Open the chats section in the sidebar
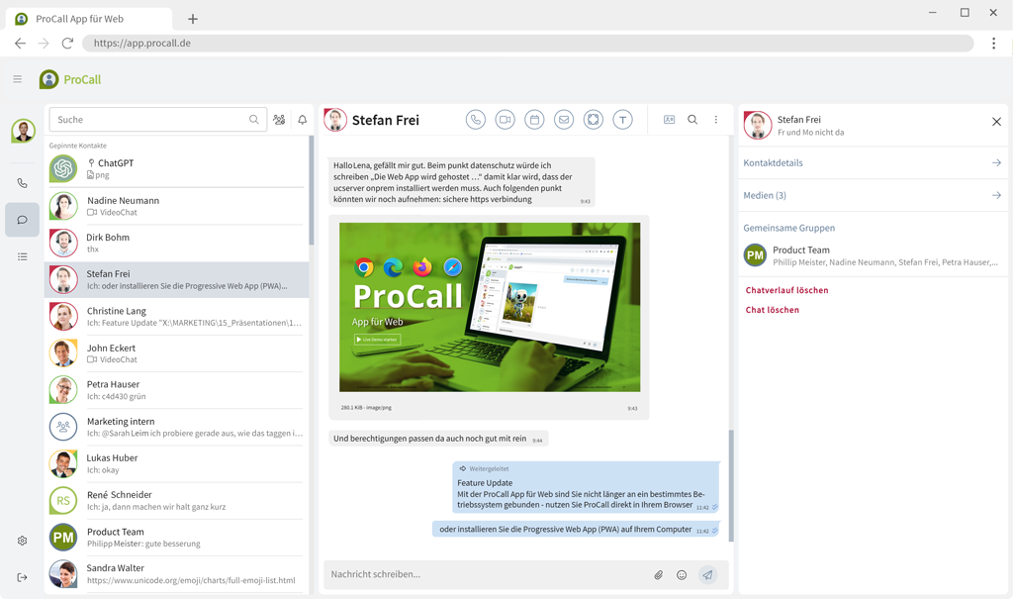Viewport: 1013px width, 599px height. pos(22,220)
